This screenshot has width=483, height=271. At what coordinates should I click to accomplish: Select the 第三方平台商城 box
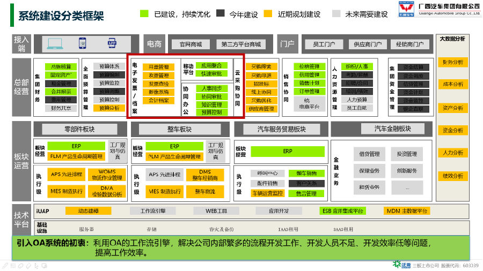241,44
